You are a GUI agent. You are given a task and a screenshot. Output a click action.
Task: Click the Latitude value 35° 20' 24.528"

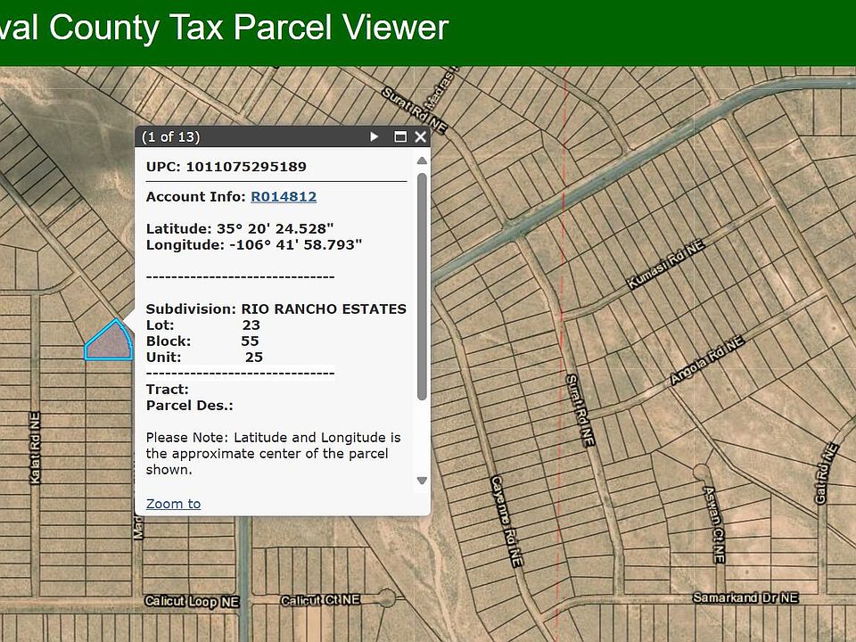pos(276,228)
